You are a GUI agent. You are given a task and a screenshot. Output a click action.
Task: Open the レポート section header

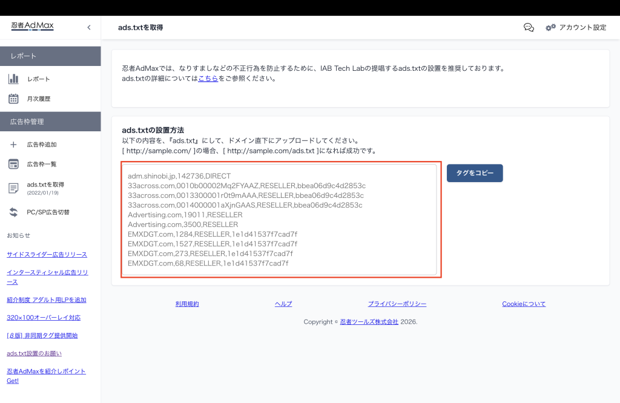coord(50,56)
